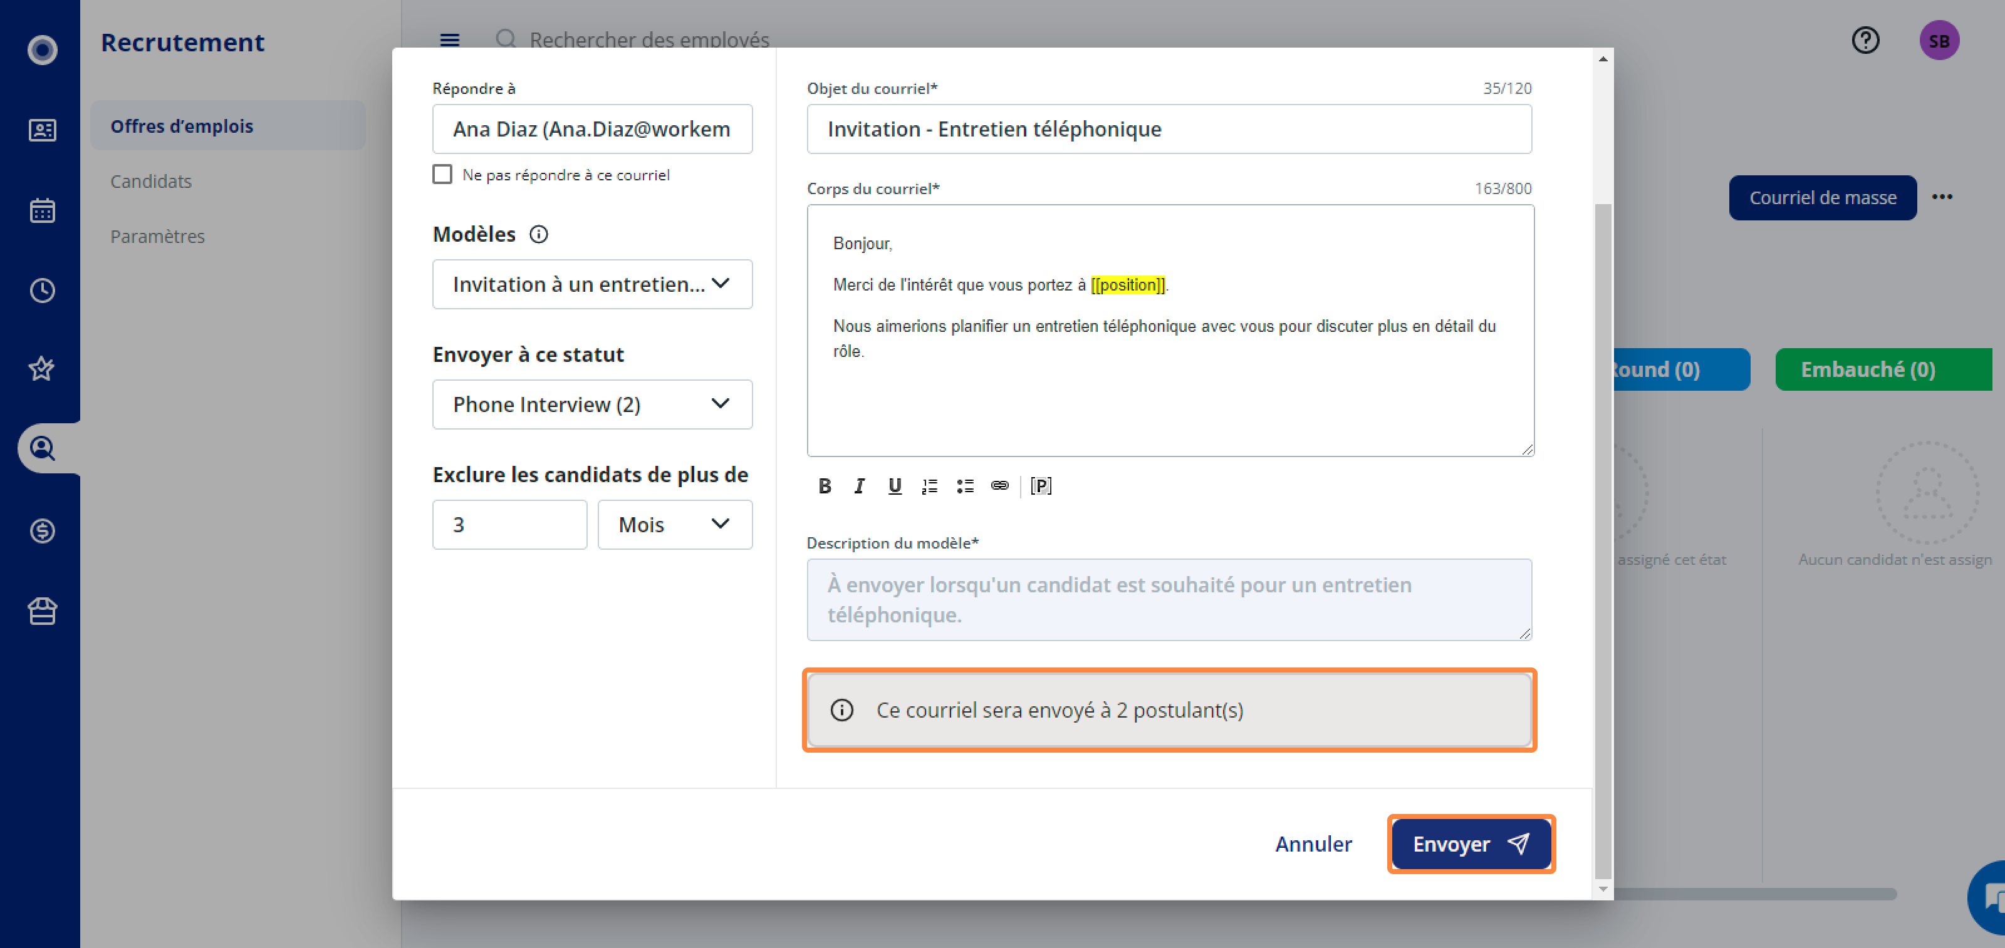
Task: Click the insert hyperlink icon
Action: (999, 486)
